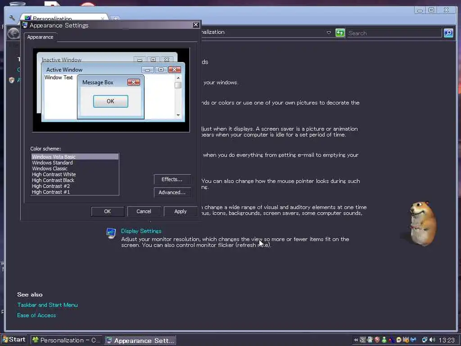This screenshot has width=461, height=346.
Task: Click the preview Message Box OK button
Action: tap(111, 101)
